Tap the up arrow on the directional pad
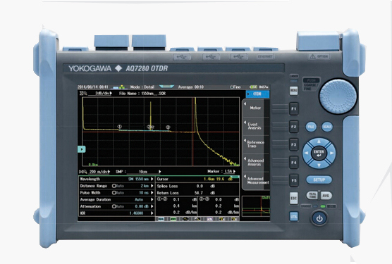 [x=319, y=142]
